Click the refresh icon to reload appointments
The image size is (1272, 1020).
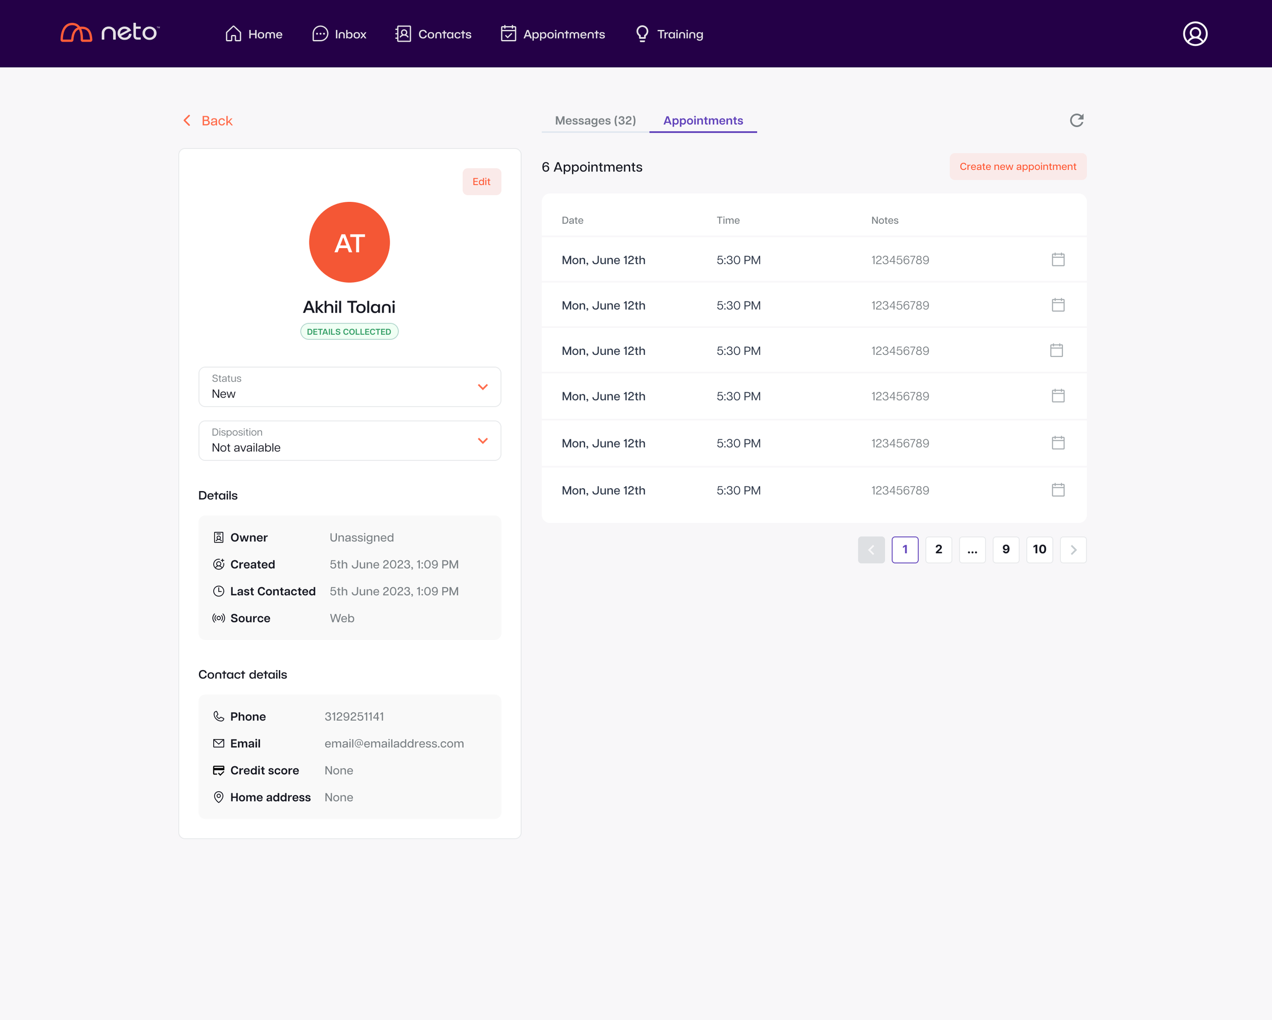click(x=1077, y=119)
